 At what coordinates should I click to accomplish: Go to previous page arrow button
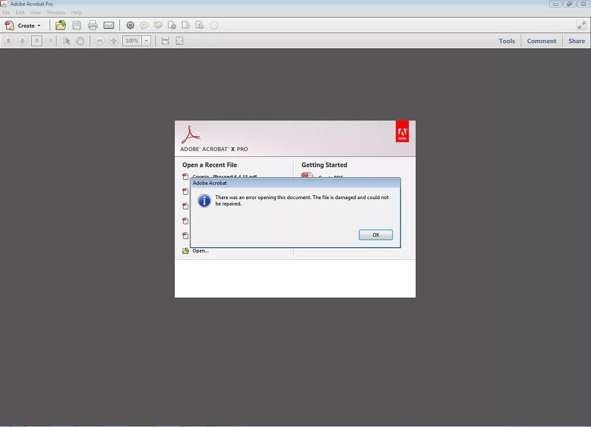(x=8, y=41)
